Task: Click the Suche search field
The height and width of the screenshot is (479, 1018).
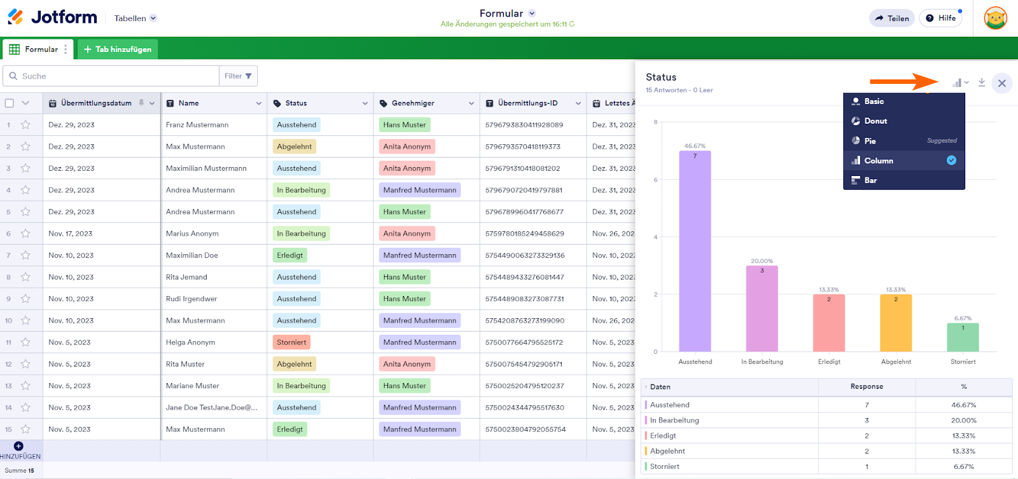Action: tap(115, 76)
